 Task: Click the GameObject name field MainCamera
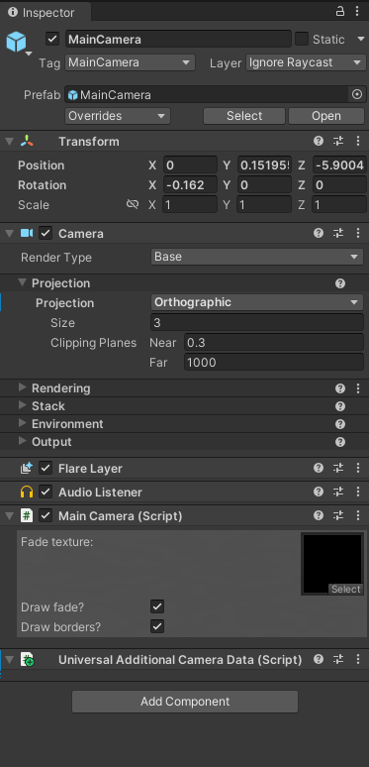tap(178, 39)
